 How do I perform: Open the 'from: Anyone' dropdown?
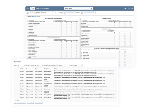(78, 65)
